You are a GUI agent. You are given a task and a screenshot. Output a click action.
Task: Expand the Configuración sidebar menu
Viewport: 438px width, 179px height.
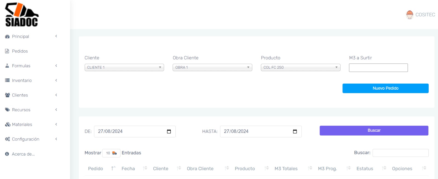pyautogui.click(x=25, y=139)
